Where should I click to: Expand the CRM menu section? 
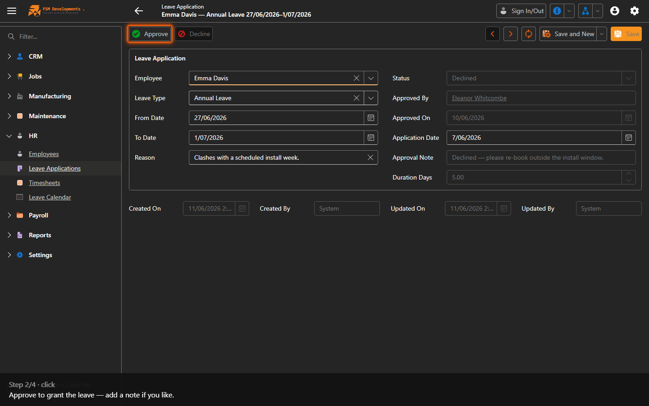(9, 56)
